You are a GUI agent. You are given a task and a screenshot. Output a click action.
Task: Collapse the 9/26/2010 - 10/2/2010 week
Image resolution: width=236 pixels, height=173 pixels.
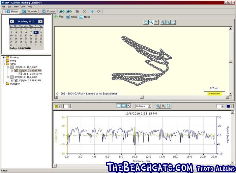point(8,77)
